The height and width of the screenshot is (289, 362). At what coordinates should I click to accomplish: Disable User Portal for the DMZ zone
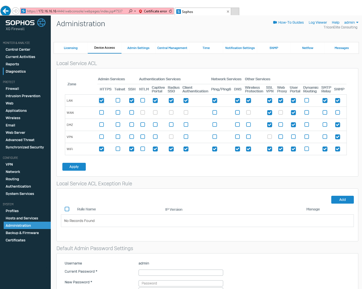pos(293,125)
